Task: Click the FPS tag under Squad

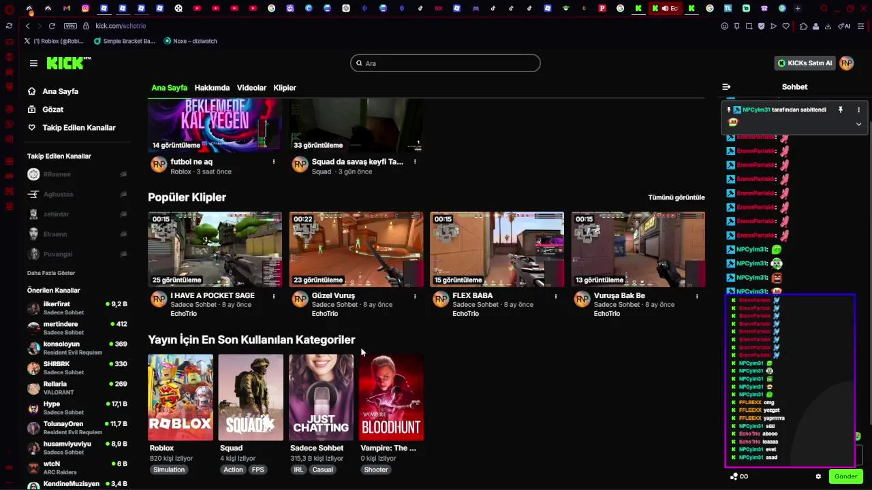Action: tap(258, 470)
